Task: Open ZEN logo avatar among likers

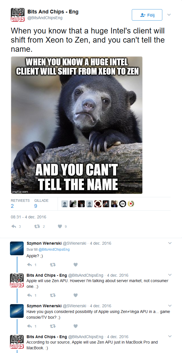Action: (123, 204)
